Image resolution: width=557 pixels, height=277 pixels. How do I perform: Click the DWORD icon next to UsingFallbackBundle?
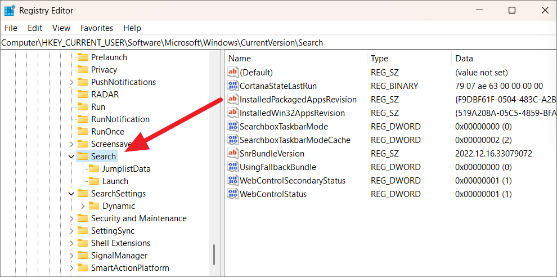tap(233, 167)
